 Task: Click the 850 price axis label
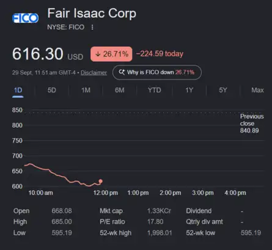coord(17,110)
